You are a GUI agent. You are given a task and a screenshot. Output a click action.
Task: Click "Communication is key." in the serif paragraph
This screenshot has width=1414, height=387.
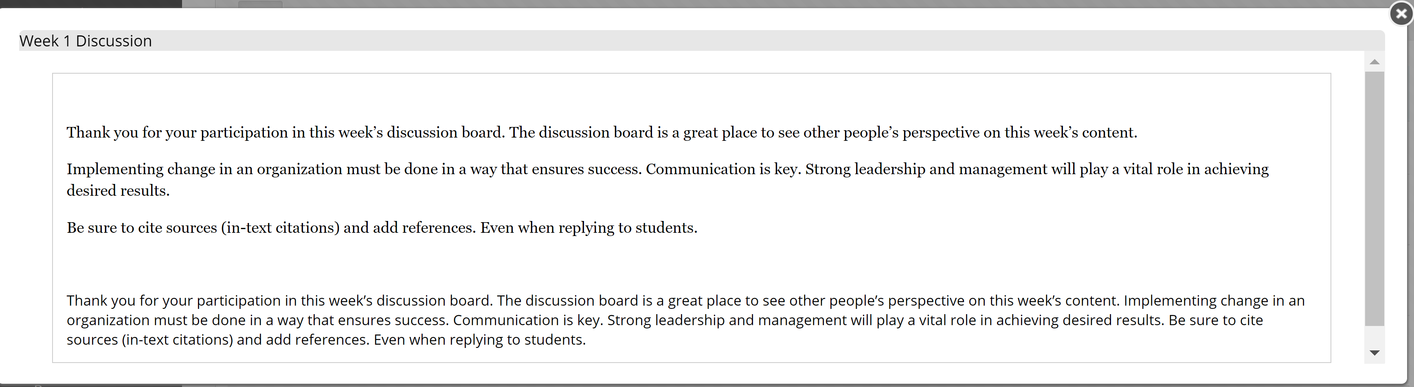pyautogui.click(x=723, y=169)
